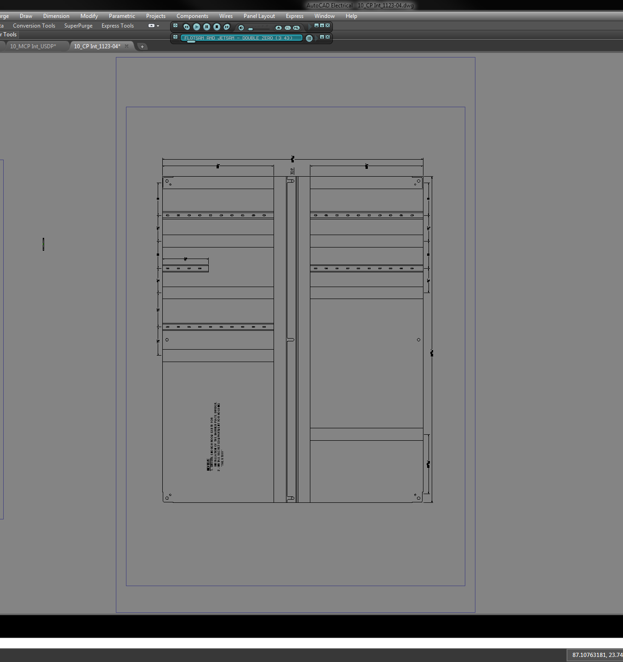The image size is (623, 662).
Task: Open the Modify menu
Action: 89,16
